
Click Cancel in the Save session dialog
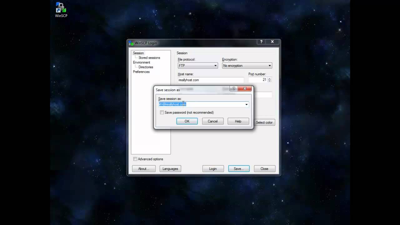click(212, 121)
